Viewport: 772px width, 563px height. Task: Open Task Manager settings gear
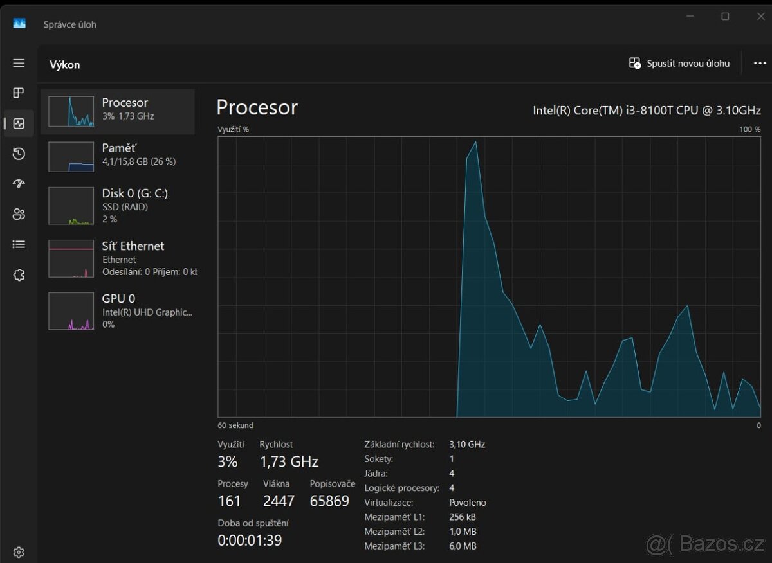(x=19, y=551)
